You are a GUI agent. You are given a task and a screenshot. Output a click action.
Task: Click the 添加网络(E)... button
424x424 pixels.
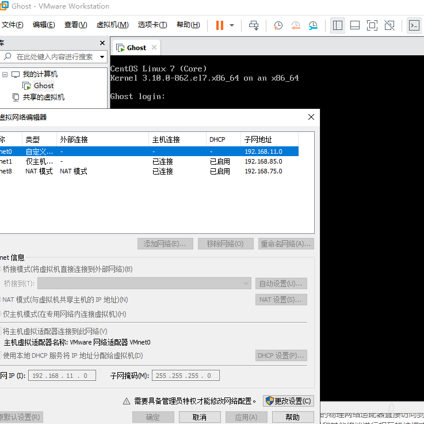click(165, 244)
